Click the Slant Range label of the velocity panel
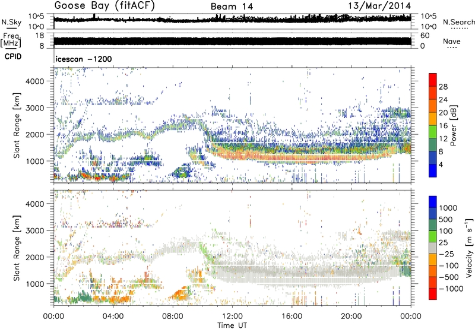 click(17, 248)
